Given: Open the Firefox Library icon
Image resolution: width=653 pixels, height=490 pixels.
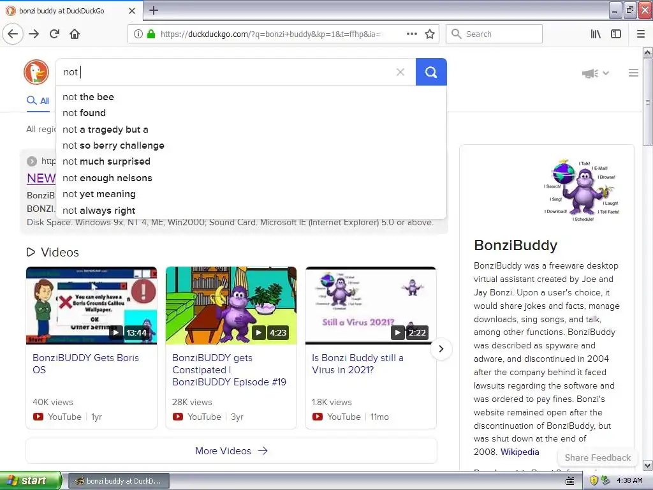Looking at the screenshot, I should [x=596, y=34].
